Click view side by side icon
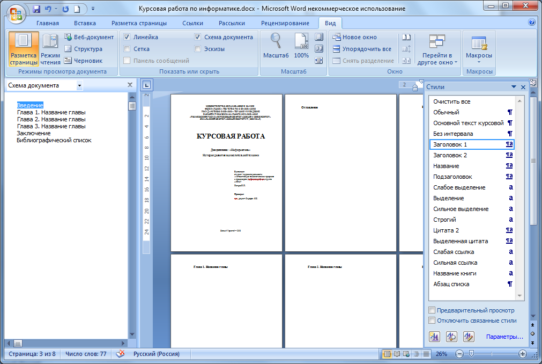Image resolution: width=542 pixels, height=364 pixels. (406, 37)
